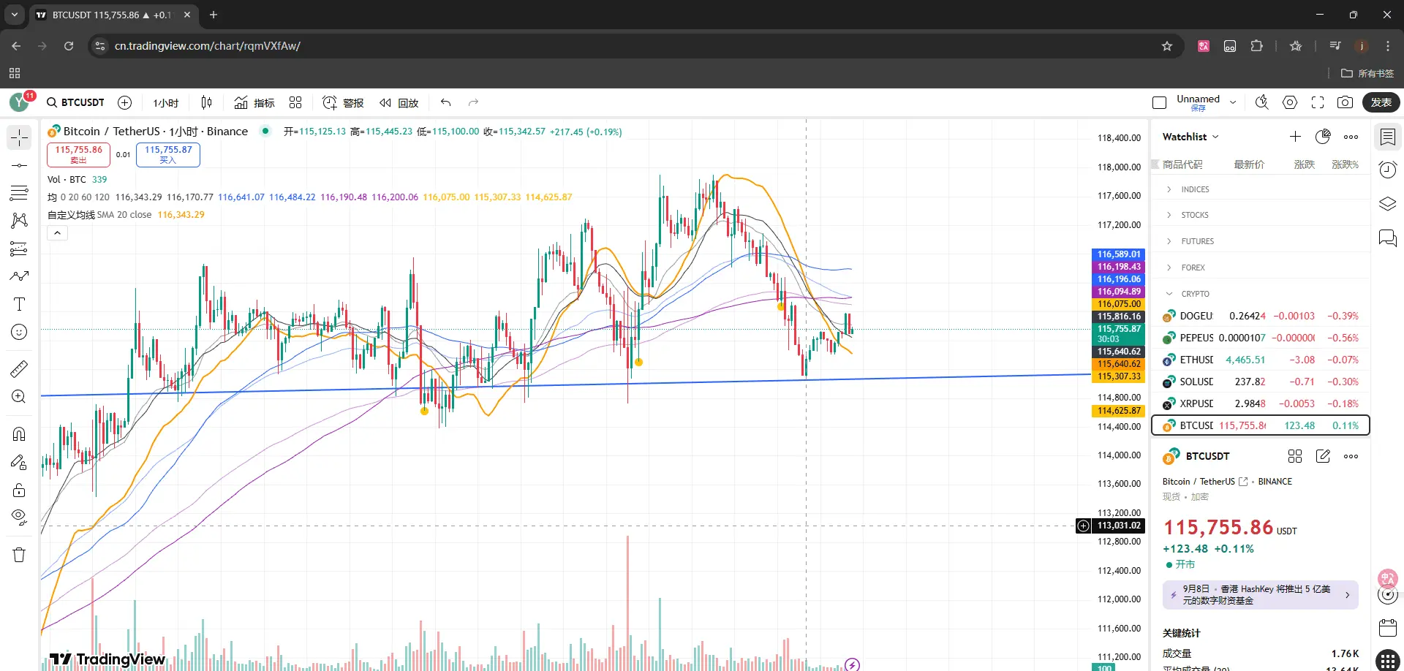Select the brush drawing tool
The image size is (1404, 671).
(x=19, y=276)
